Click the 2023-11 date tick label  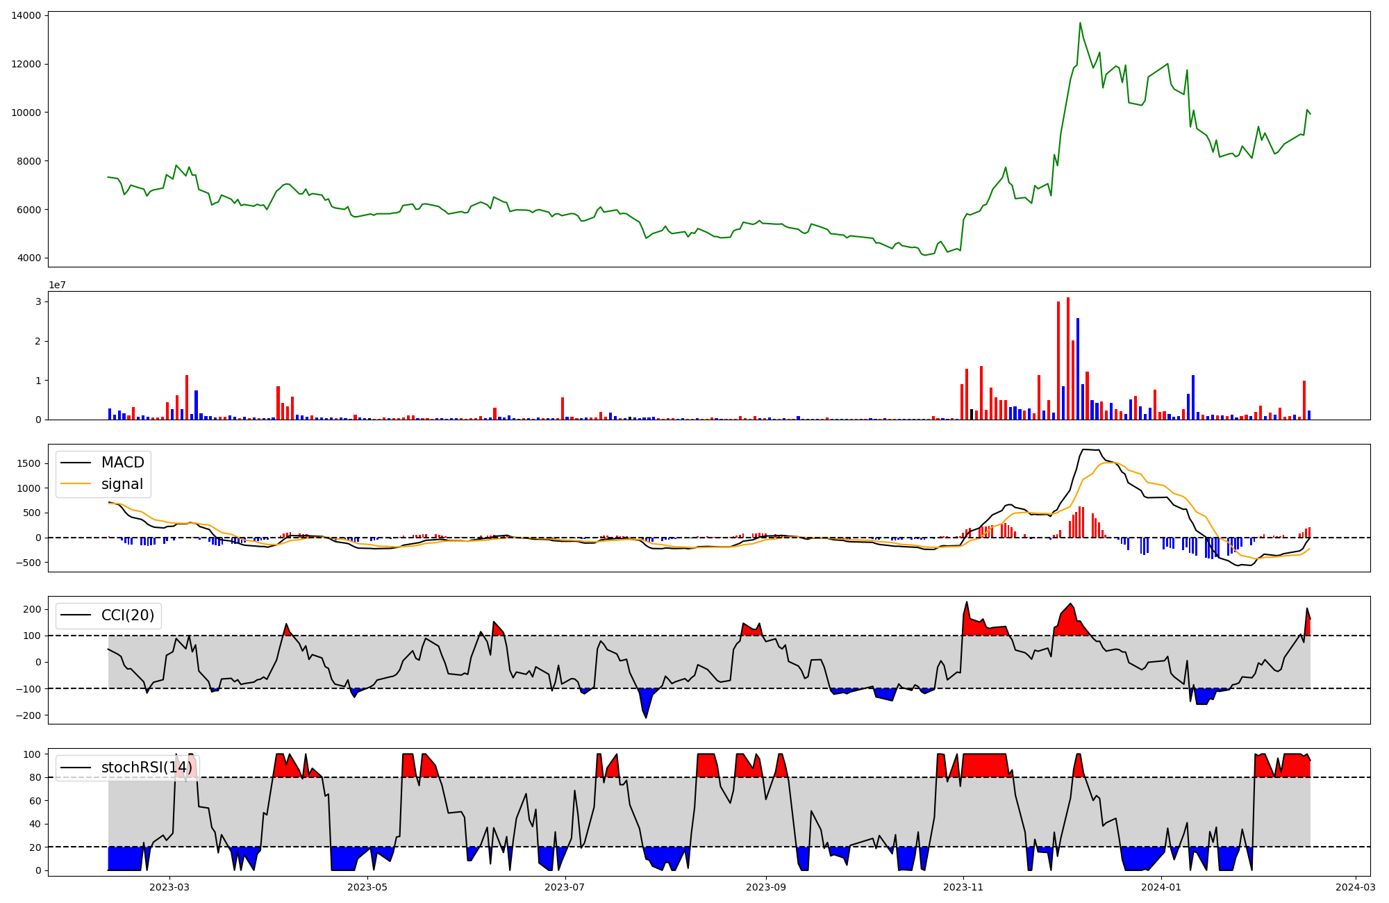click(963, 887)
